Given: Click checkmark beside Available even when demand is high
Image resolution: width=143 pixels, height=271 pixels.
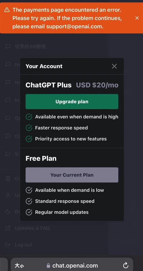Looking at the screenshot, I should pos(29,117).
